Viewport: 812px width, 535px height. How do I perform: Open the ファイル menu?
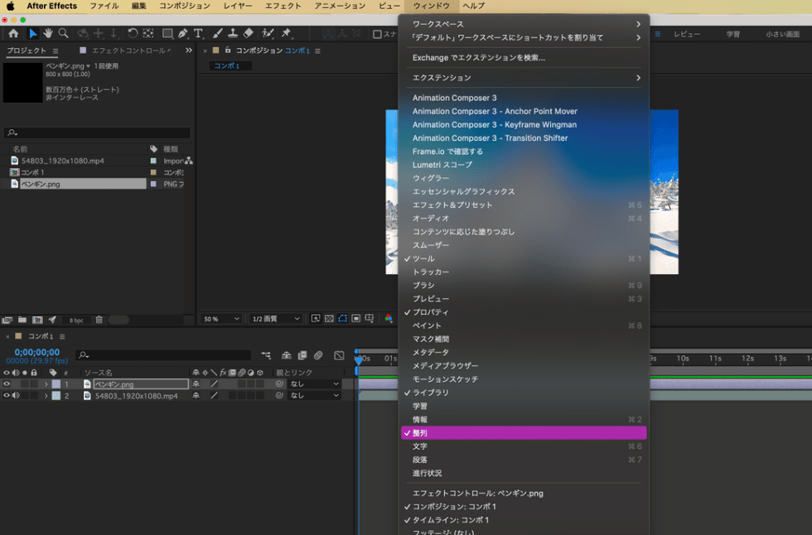pos(104,6)
